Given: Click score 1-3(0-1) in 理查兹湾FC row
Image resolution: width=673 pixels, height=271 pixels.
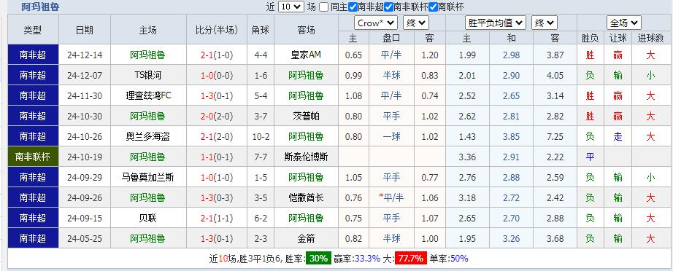Looking at the screenshot, I should coord(217,95).
